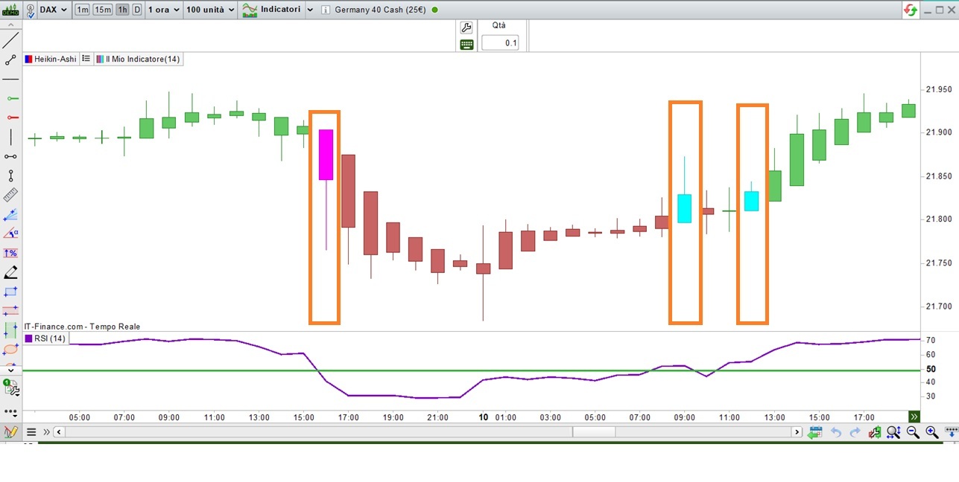959x482 pixels.
Task: Click the export data download icon
Action: [x=952, y=431]
